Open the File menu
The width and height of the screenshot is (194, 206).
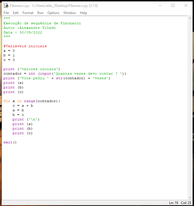(6, 13)
